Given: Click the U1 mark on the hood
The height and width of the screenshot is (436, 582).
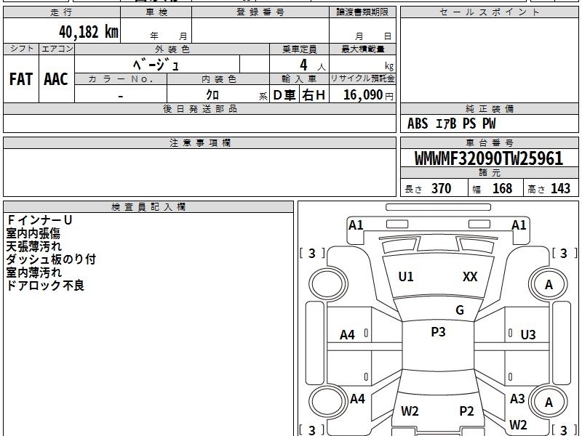Looking at the screenshot, I should (406, 277).
